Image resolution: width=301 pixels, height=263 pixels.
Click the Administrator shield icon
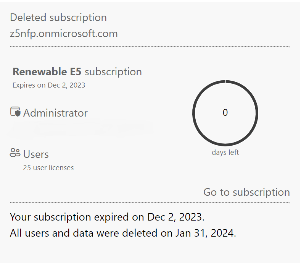(x=15, y=112)
